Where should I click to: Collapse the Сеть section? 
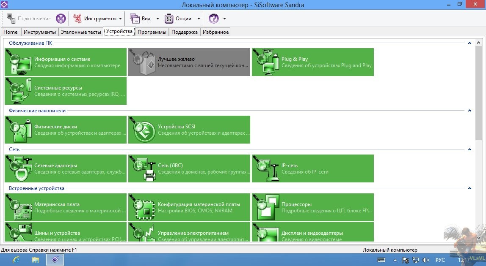point(469,149)
